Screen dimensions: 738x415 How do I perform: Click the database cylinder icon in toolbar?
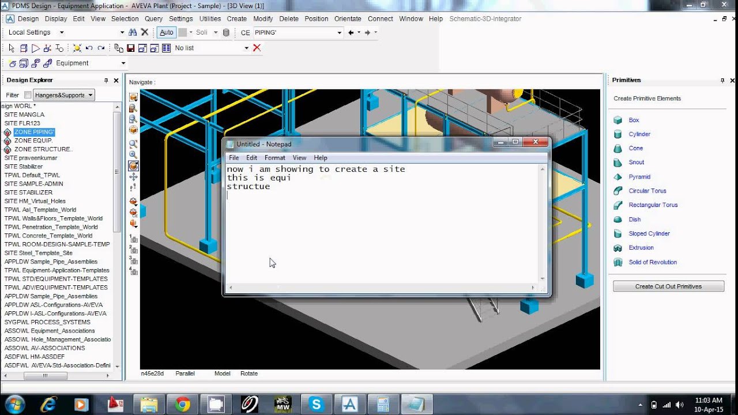coord(226,33)
